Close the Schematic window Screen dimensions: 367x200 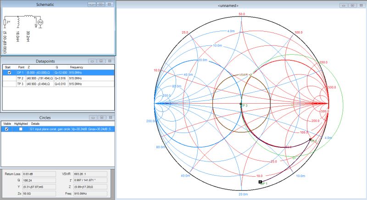tap(109, 4)
